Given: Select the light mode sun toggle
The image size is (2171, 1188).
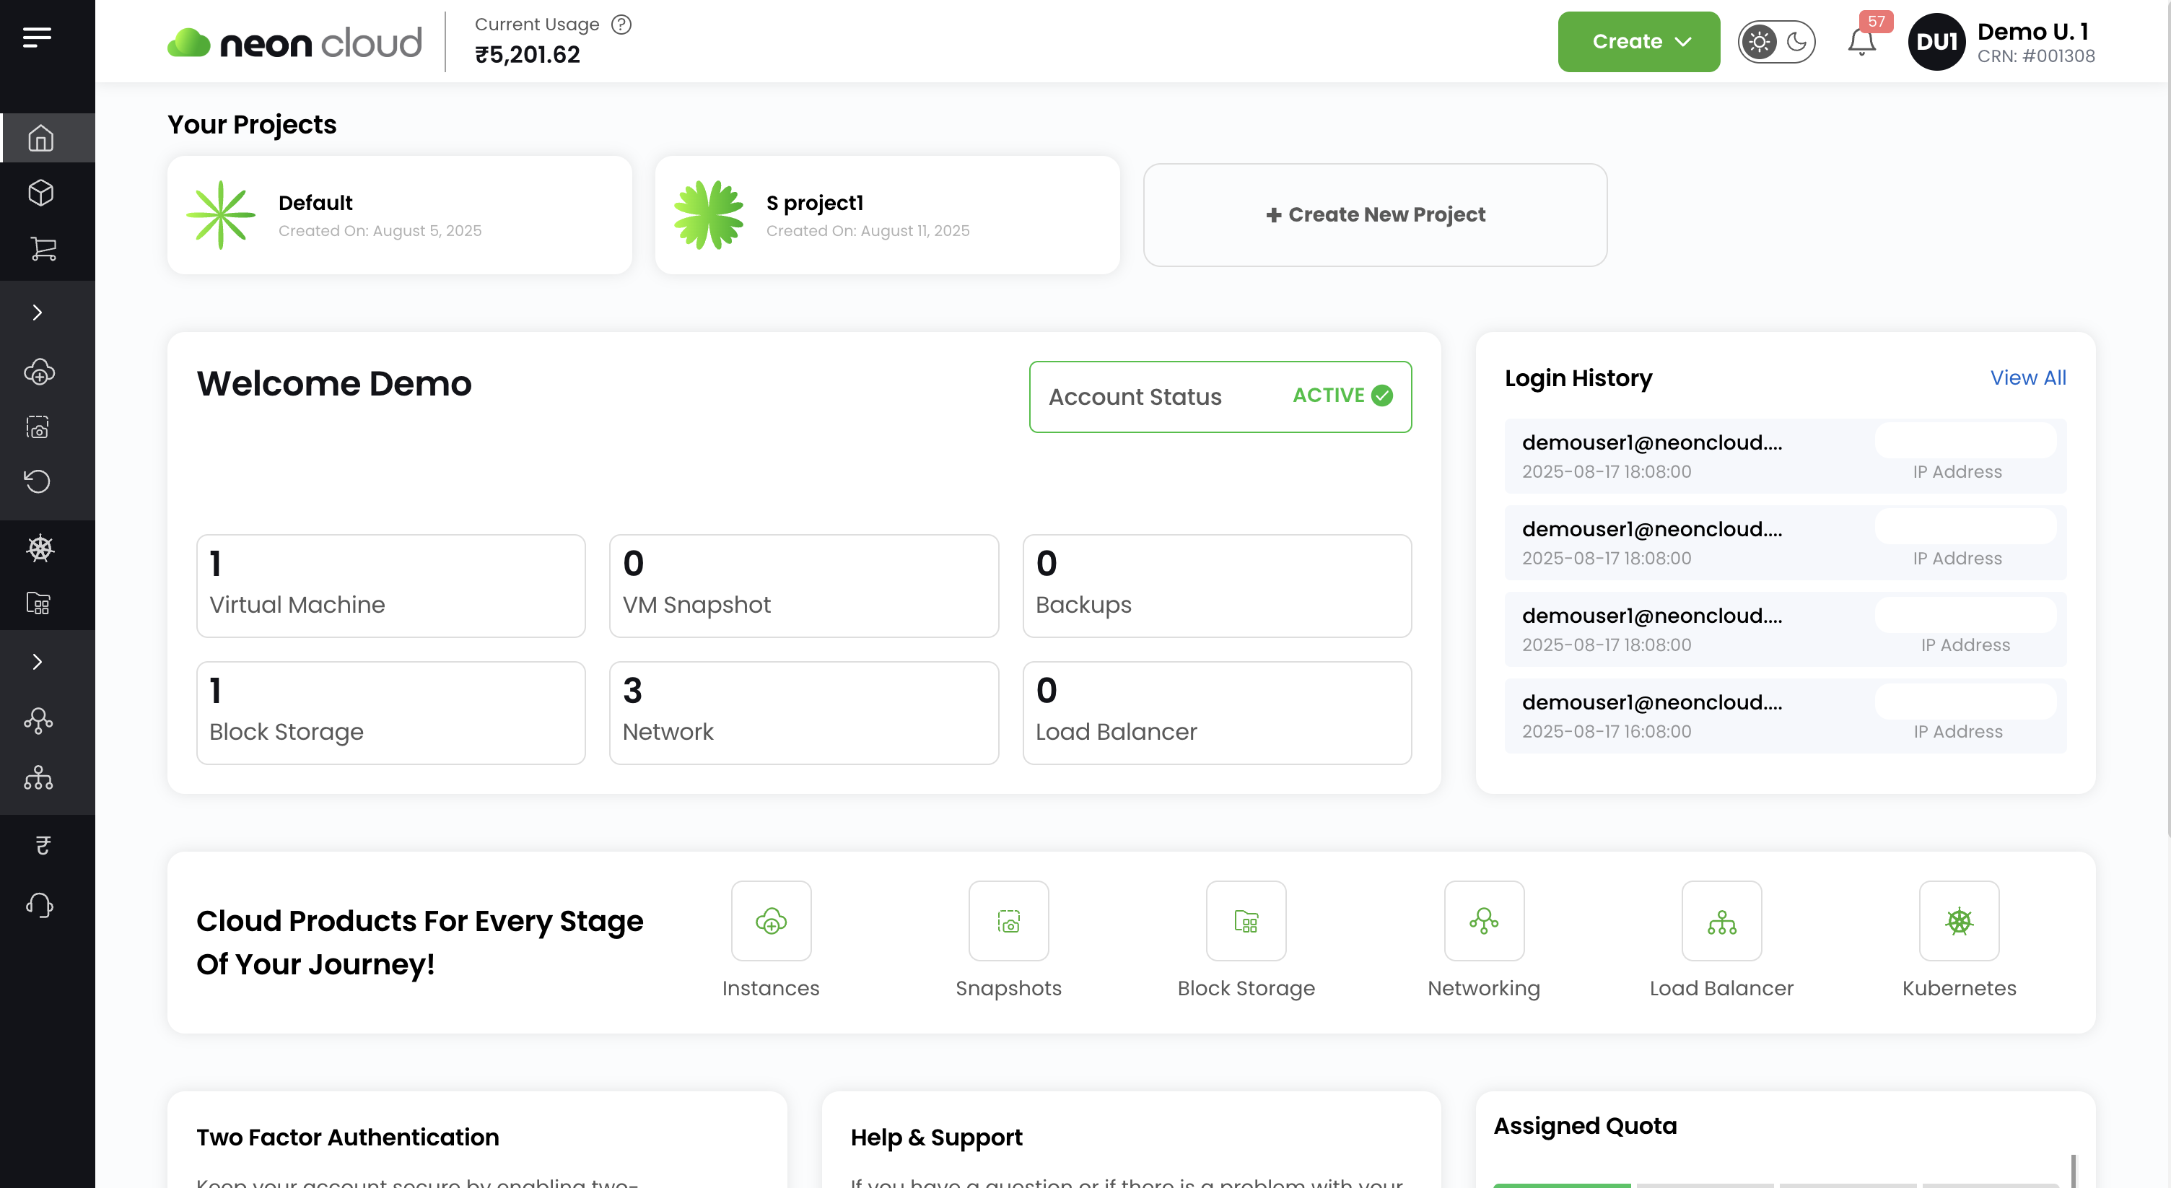Looking at the screenshot, I should pos(1759,42).
